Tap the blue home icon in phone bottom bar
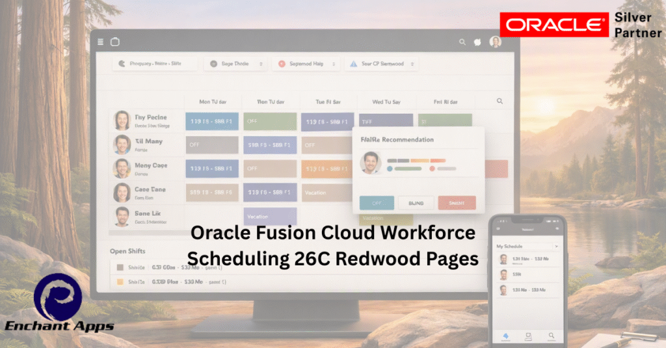666x348 pixels. (x=505, y=336)
